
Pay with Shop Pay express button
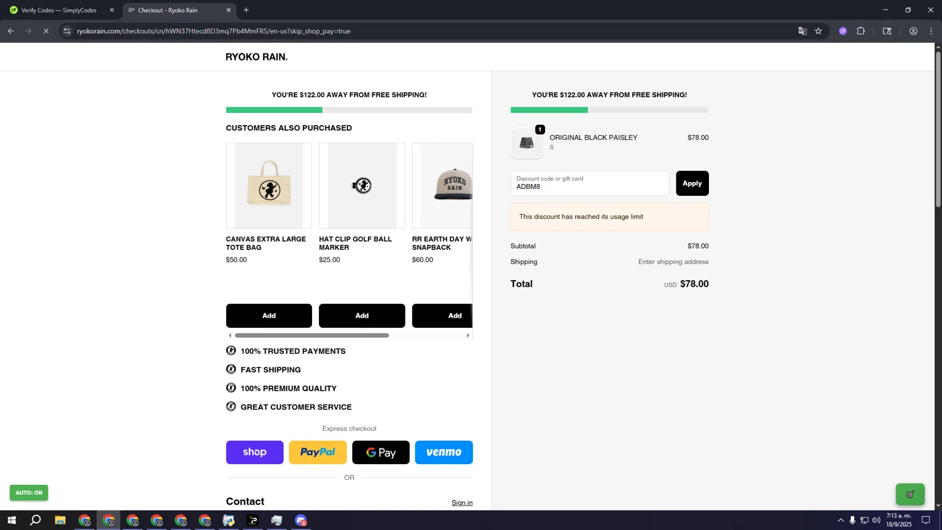click(254, 452)
